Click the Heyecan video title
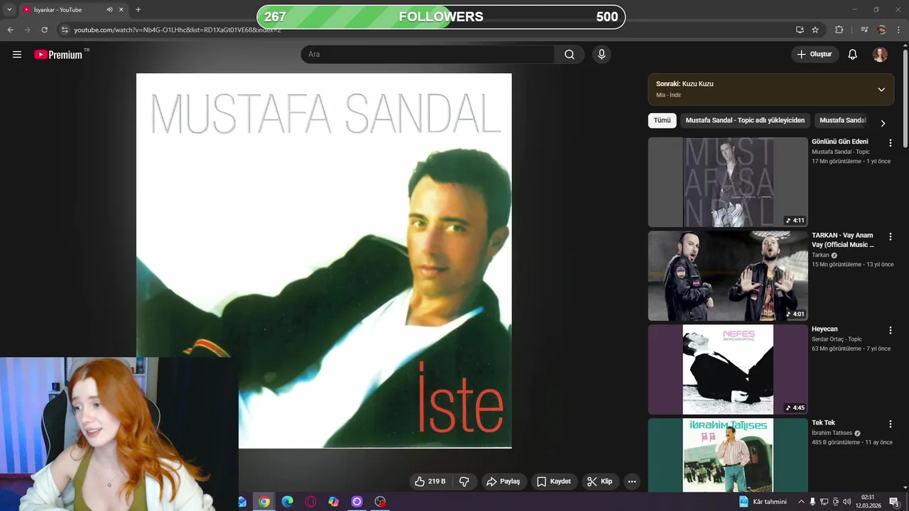 pyautogui.click(x=824, y=329)
